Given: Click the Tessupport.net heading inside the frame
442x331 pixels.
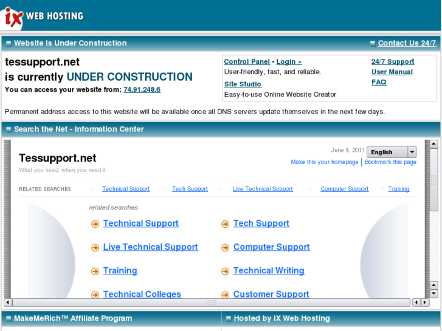Looking at the screenshot, I should coord(58,158).
